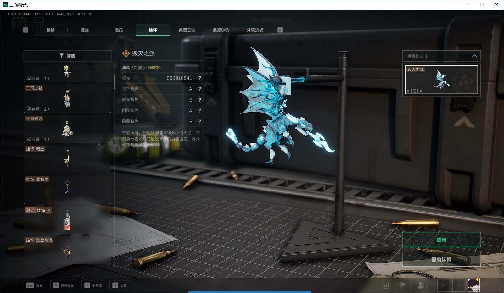Click the 查看详情 button
504x293 pixels.
pyautogui.click(x=441, y=259)
